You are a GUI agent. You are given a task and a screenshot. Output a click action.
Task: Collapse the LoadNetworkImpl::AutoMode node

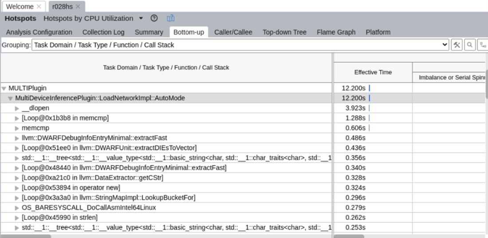point(11,99)
